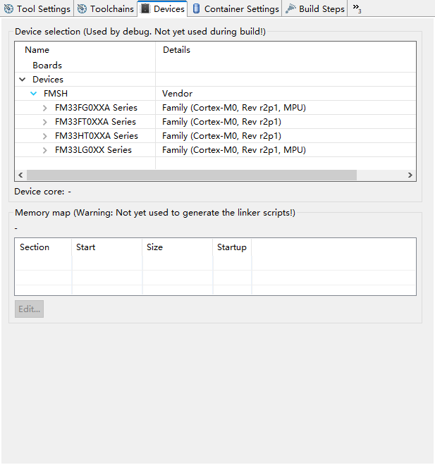Select the Devices tab
The width and height of the screenshot is (435, 465).
162,9
